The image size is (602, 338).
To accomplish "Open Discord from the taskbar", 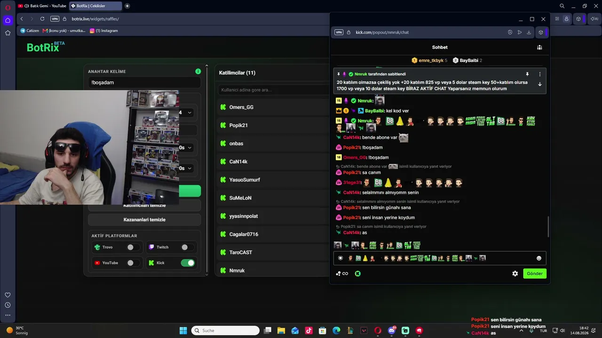I will click(x=392, y=330).
